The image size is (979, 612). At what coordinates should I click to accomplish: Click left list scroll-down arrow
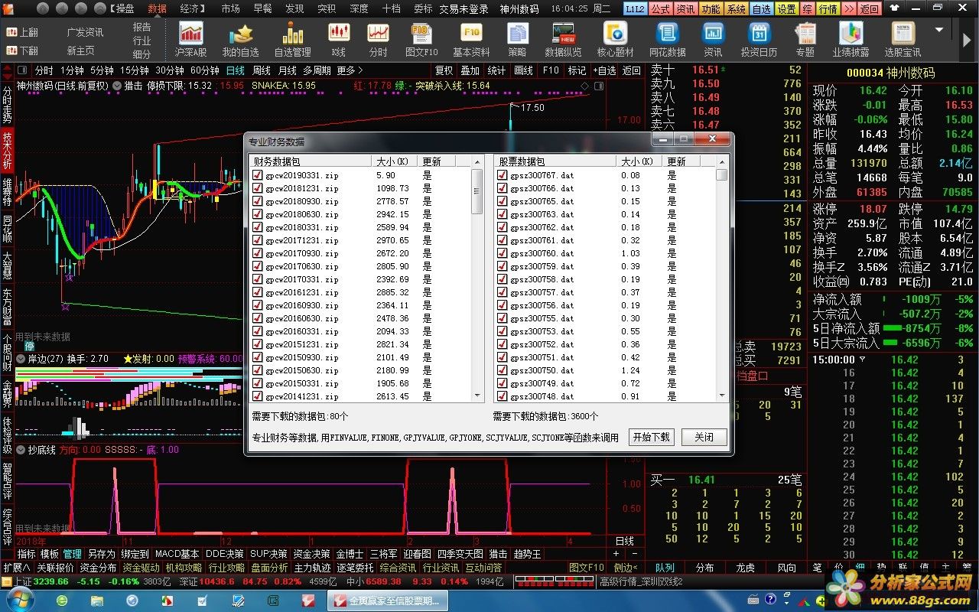(x=478, y=396)
